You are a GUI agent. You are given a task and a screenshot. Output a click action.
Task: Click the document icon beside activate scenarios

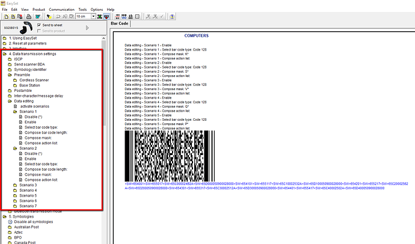point(16,106)
